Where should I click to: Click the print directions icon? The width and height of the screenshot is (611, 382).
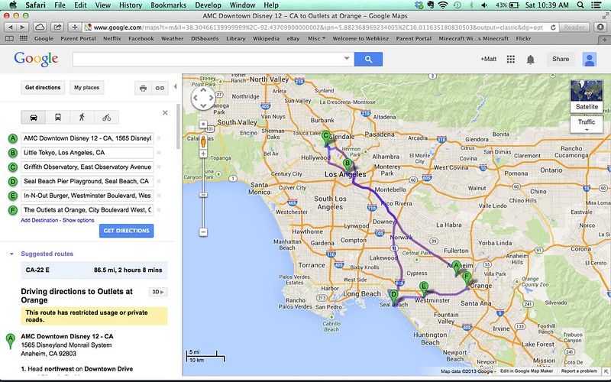coord(143,88)
